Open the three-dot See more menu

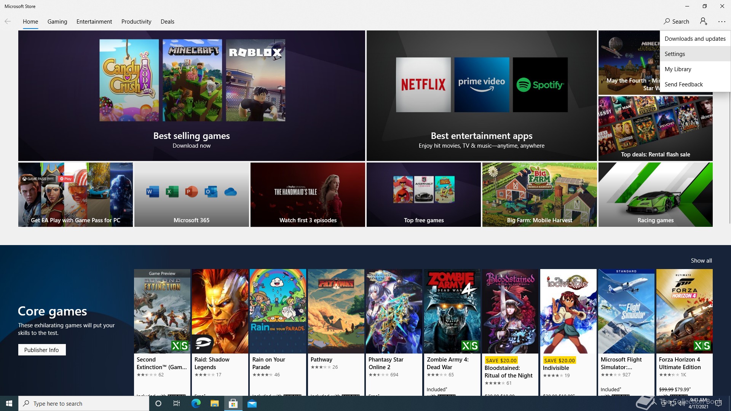tap(721, 22)
